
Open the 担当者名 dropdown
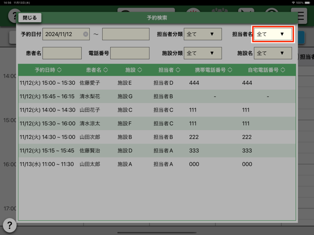click(x=273, y=34)
